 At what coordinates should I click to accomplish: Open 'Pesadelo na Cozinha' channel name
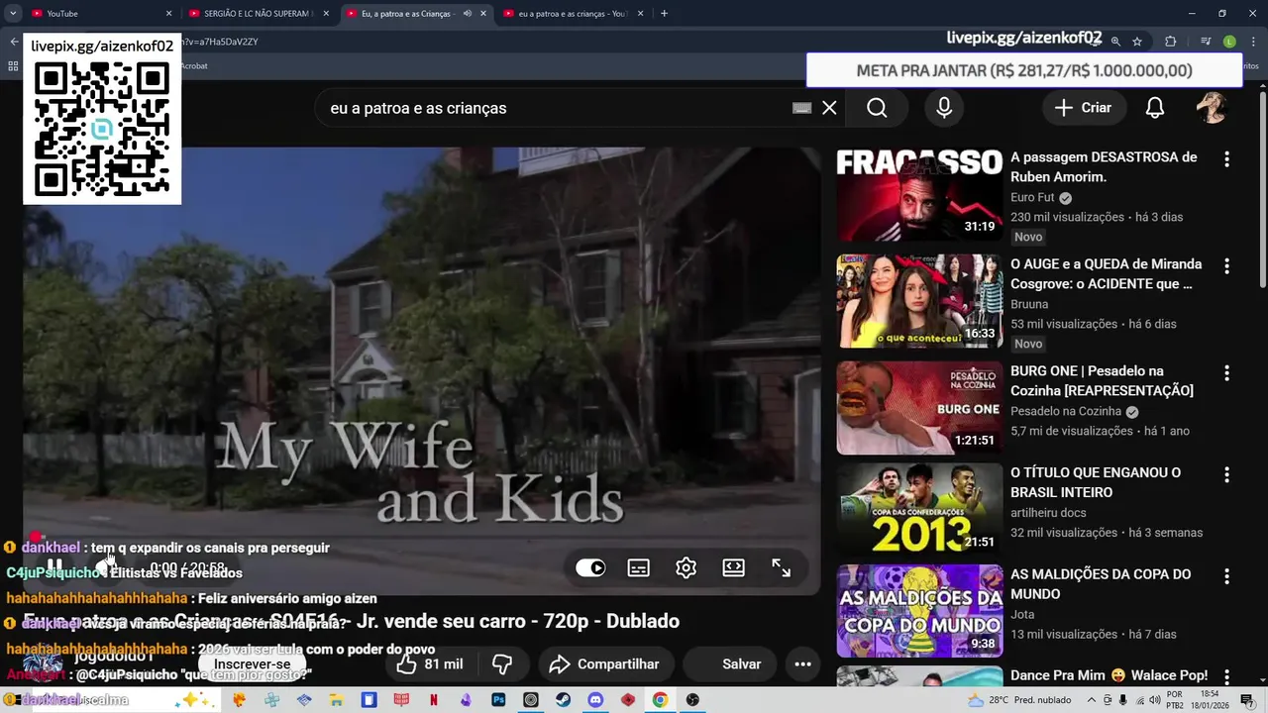[1066, 411]
